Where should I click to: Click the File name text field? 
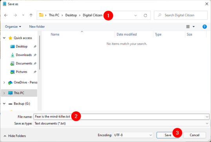(x=119, y=117)
